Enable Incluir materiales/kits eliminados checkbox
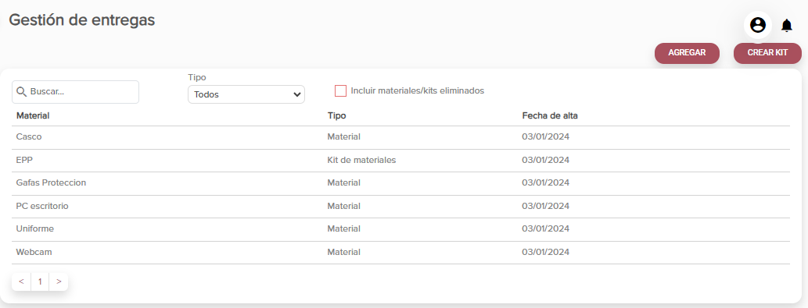Screen dimensions: 808x308 (340, 91)
